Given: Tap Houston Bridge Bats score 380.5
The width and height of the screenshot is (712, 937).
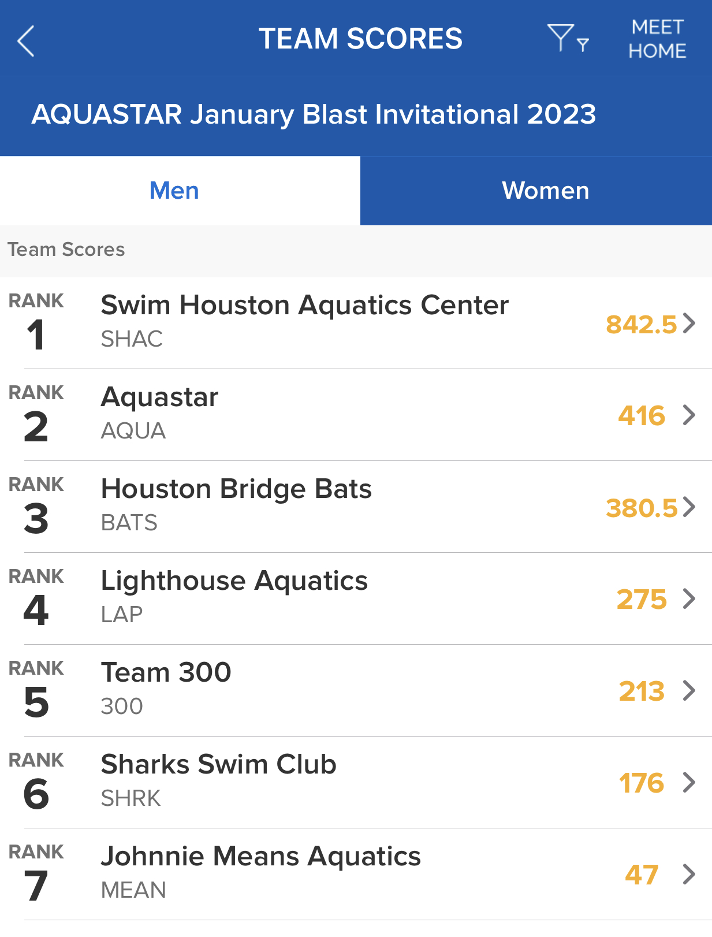Looking at the screenshot, I should (641, 508).
